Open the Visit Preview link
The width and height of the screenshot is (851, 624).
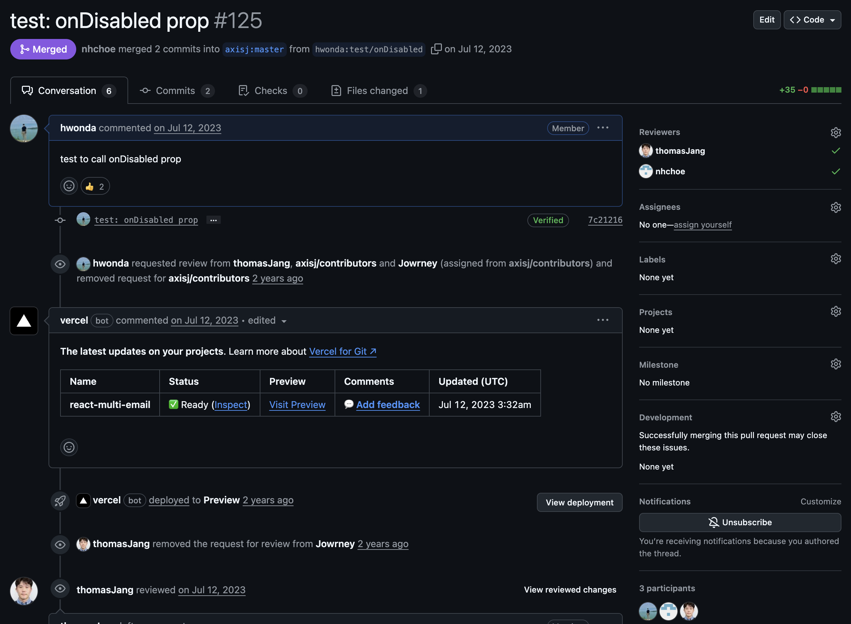point(297,405)
